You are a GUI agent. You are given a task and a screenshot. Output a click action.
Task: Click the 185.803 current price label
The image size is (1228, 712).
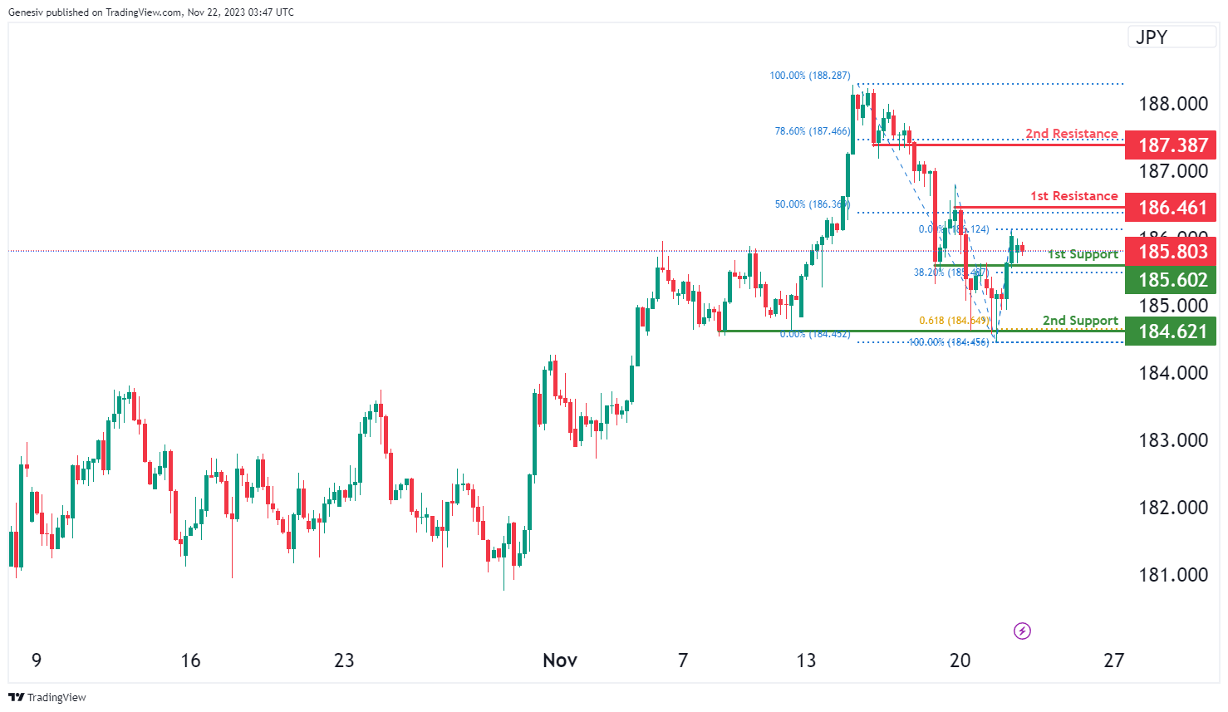tap(1172, 252)
